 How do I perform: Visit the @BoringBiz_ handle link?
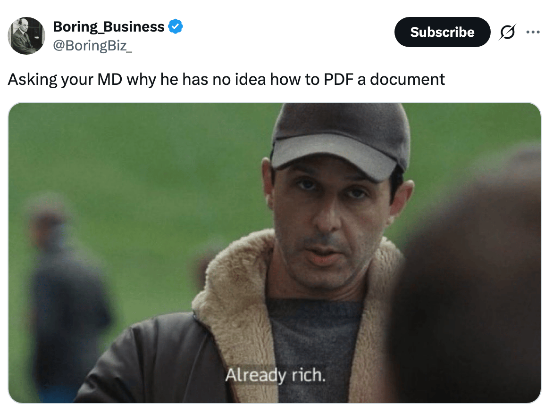coord(93,45)
